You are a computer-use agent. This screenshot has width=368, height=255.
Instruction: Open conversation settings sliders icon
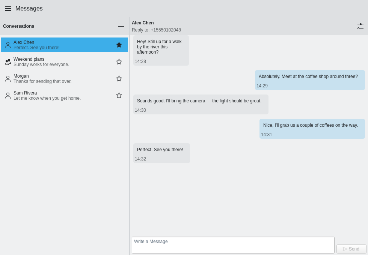click(x=360, y=26)
